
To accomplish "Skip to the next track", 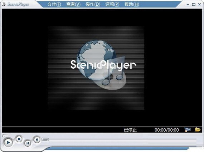I will pos(37,139).
